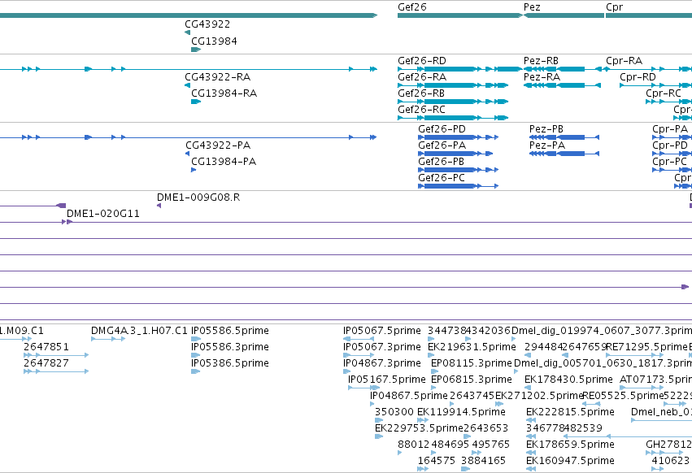Select the 495765 feature label
The image size is (692, 473).
491,445
